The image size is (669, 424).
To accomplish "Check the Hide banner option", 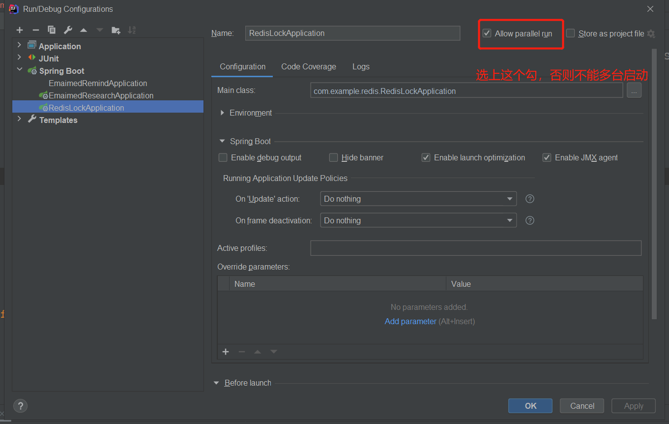I will pos(333,157).
